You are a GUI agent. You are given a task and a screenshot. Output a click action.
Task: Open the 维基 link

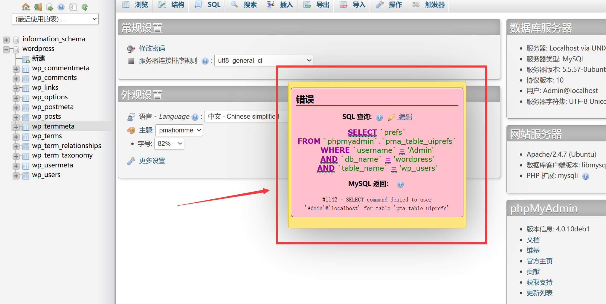tap(533, 250)
